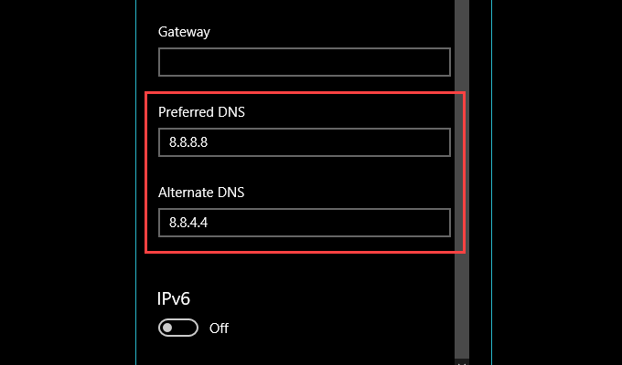Image resolution: width=622 pixels, height=365 pixels.
Task: Click the "Off" label beside IPv6 switch
Action: tap(219, 328)
